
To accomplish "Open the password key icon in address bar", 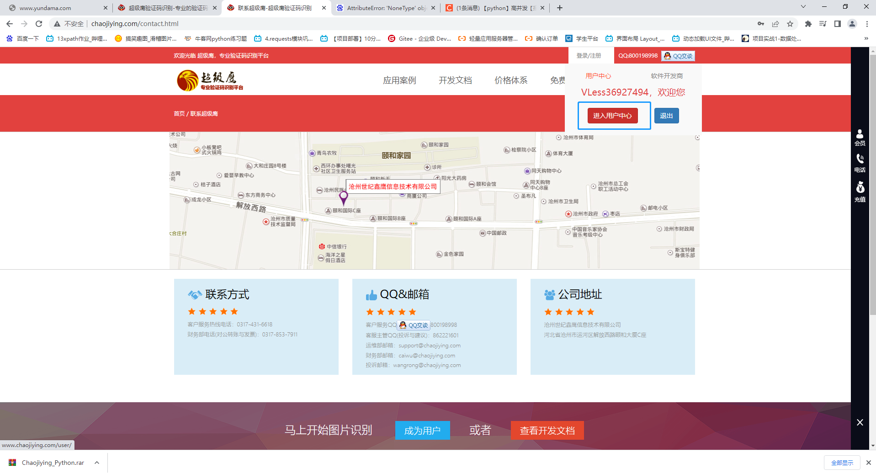I will click(x=761, y=24).
